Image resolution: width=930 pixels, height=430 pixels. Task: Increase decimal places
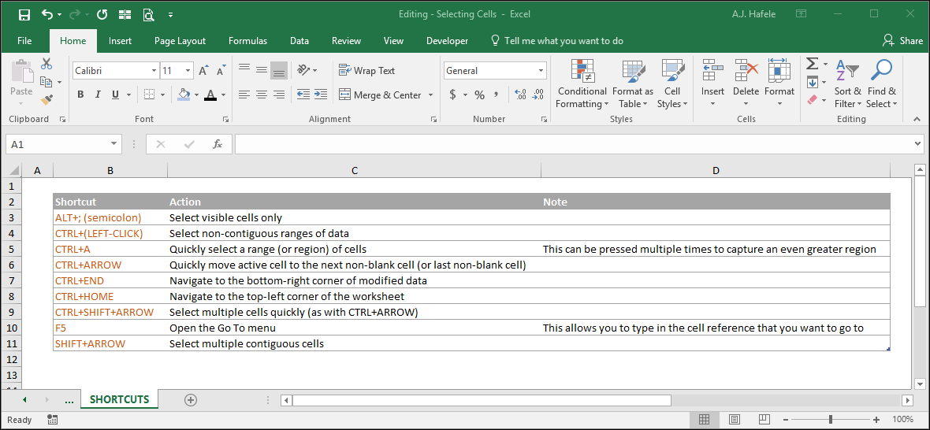pyautogui.click(x=520, y=95)
